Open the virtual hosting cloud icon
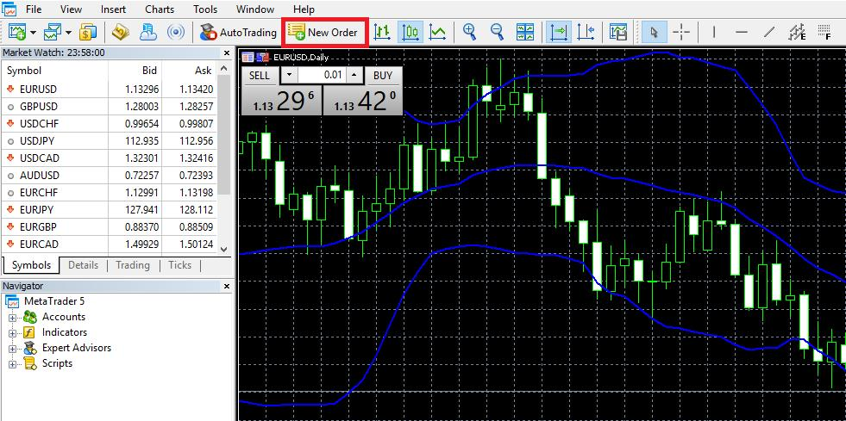Viewport: 846px width, 421px height. pyautogui.click(x=147, y=33)
